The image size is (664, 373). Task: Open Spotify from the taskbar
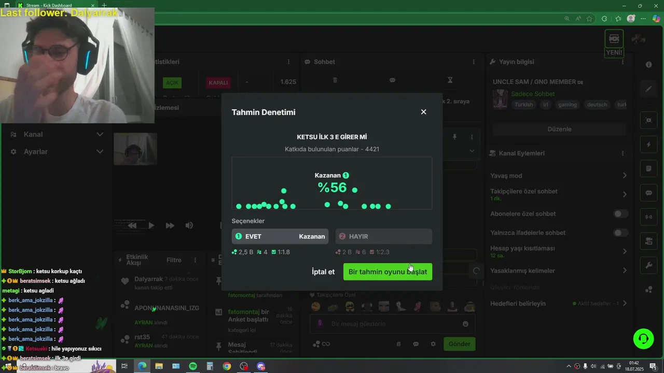[x=193, y=366]
